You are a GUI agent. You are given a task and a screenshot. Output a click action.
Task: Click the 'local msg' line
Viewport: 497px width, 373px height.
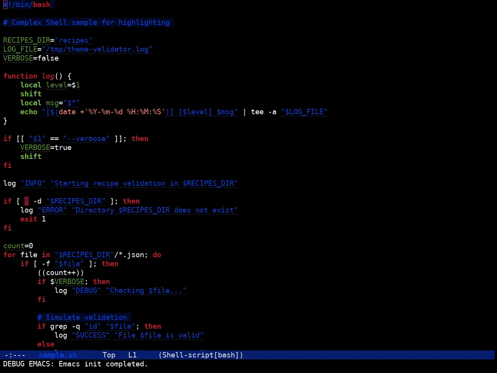pyautogui.click(x=50, y=103)
